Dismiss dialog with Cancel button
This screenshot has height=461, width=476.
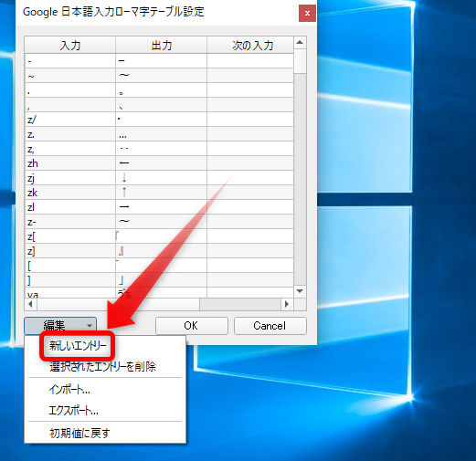tap(270, 326)
